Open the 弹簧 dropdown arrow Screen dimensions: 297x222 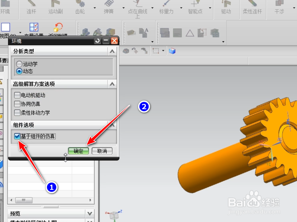[x=124, y=8]
